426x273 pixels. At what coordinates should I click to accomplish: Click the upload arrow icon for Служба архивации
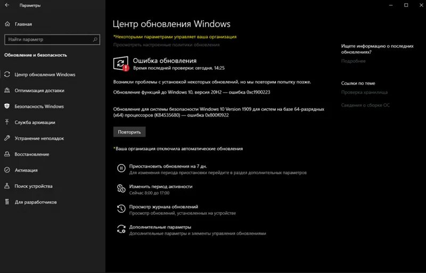coord(7,122)
